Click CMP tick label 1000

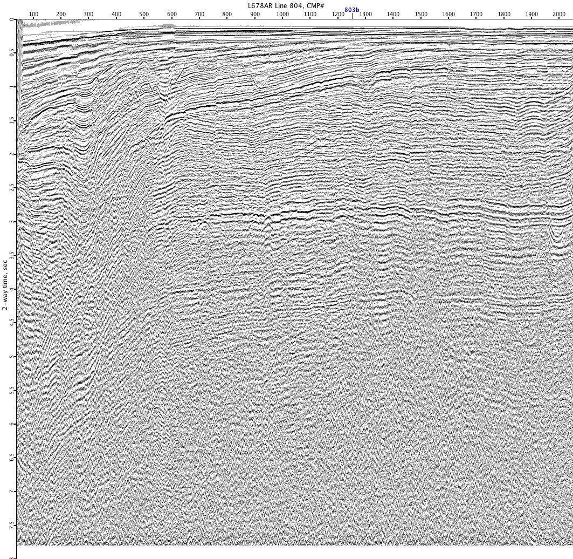[x=282, y=15]
